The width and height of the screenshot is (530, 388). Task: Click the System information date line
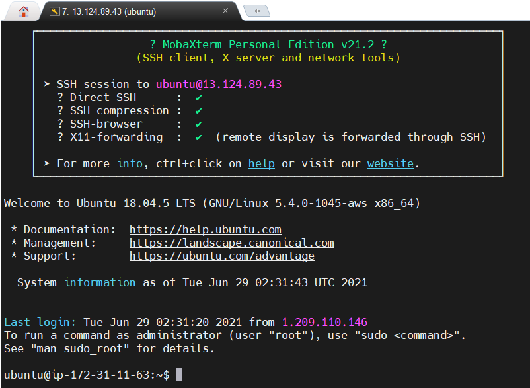pyautogui.click(x=192, y=282)
